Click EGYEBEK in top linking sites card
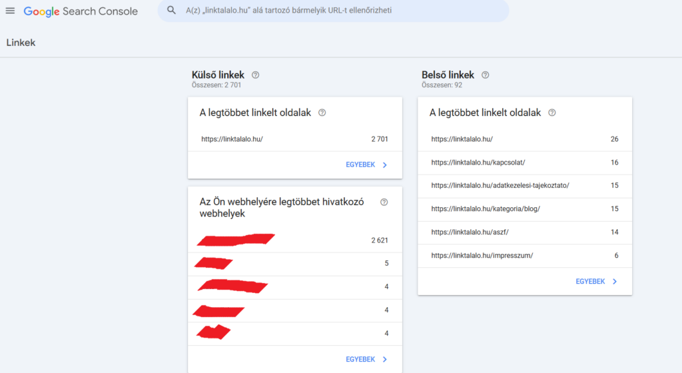The height and width of the screenshot is (373, 682). tap(360, 359)
